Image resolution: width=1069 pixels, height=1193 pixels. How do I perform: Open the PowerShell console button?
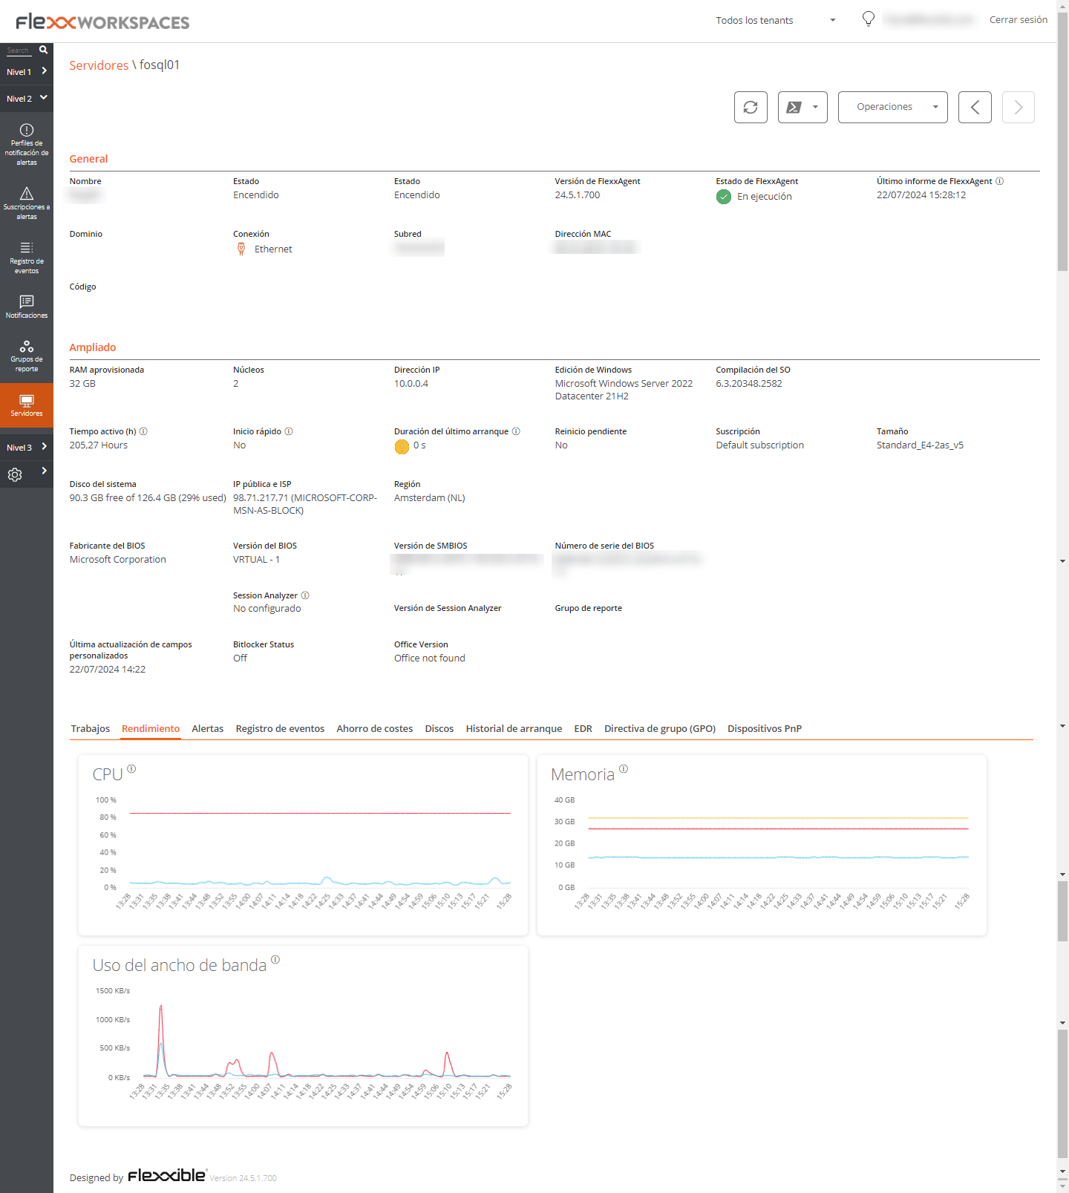[794, 107]
